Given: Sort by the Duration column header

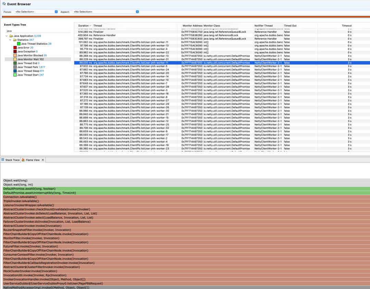Looking at the screenshot, I should coord(83,25).
